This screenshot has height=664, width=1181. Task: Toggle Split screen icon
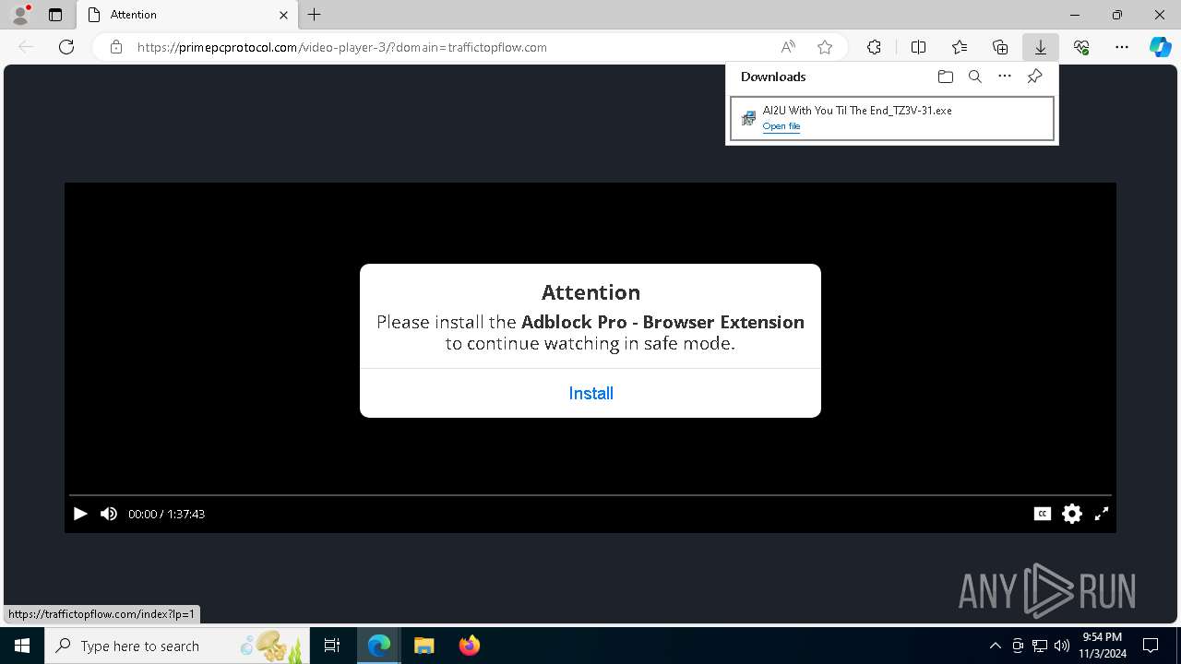pos(918,47)
